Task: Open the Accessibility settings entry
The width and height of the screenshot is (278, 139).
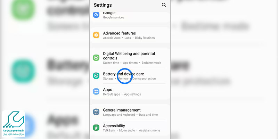Action: (130, 128)
